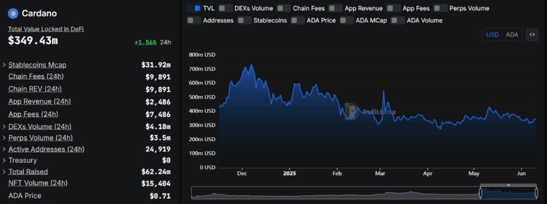Click the selected time range window
Image resolution: width=547 pixels, height=204 pixels.
pos(508,193)
